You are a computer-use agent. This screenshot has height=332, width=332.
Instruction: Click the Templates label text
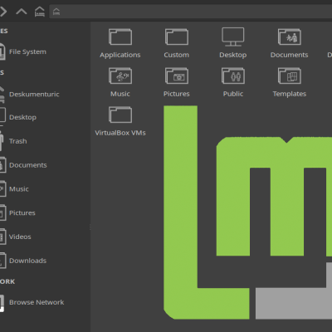(x=290, y=94)
